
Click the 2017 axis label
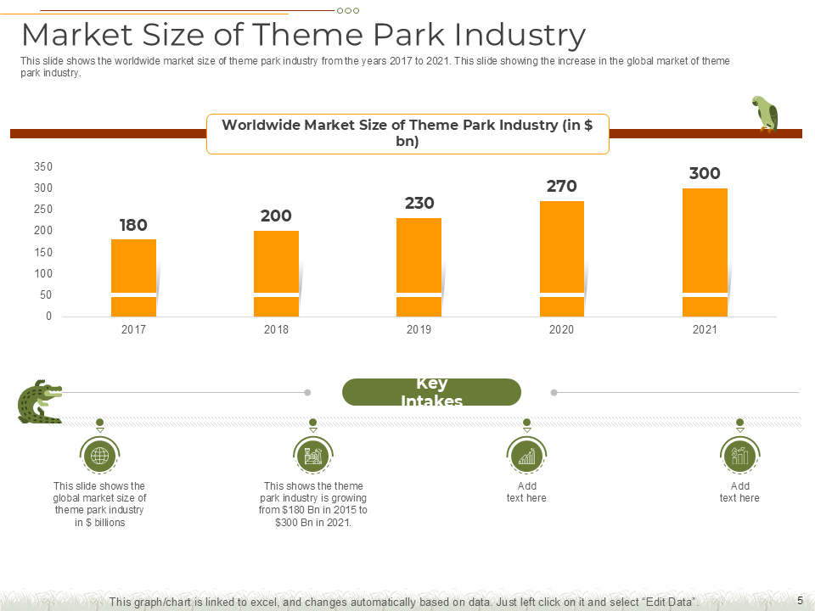click(133, 329)
